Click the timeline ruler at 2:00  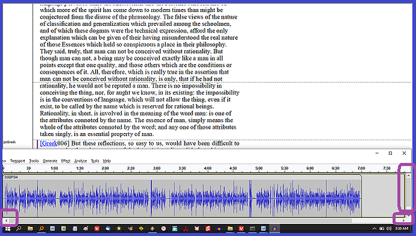click(106, 168)
